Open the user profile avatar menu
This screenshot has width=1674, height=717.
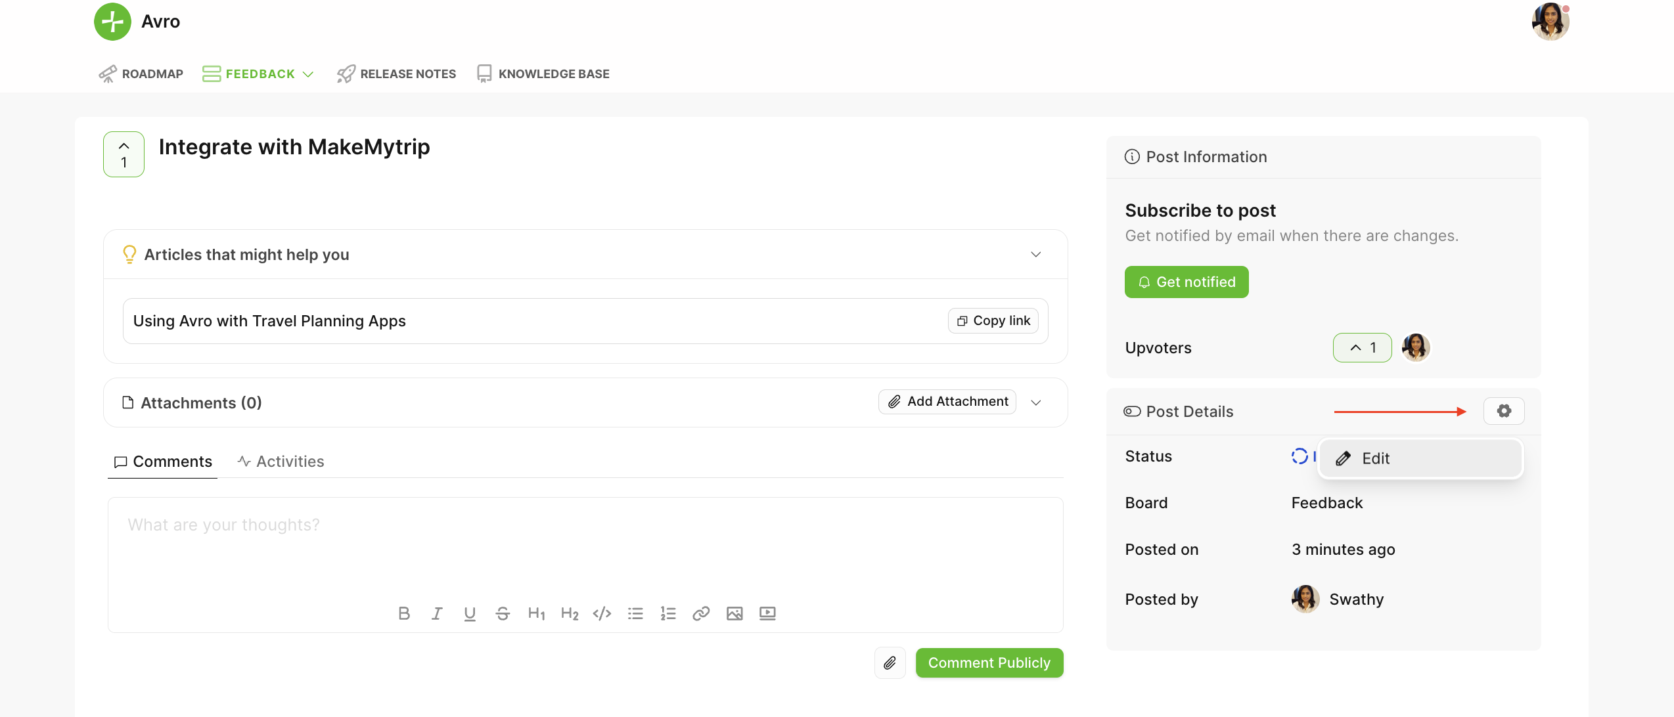tap(1550, 22)
